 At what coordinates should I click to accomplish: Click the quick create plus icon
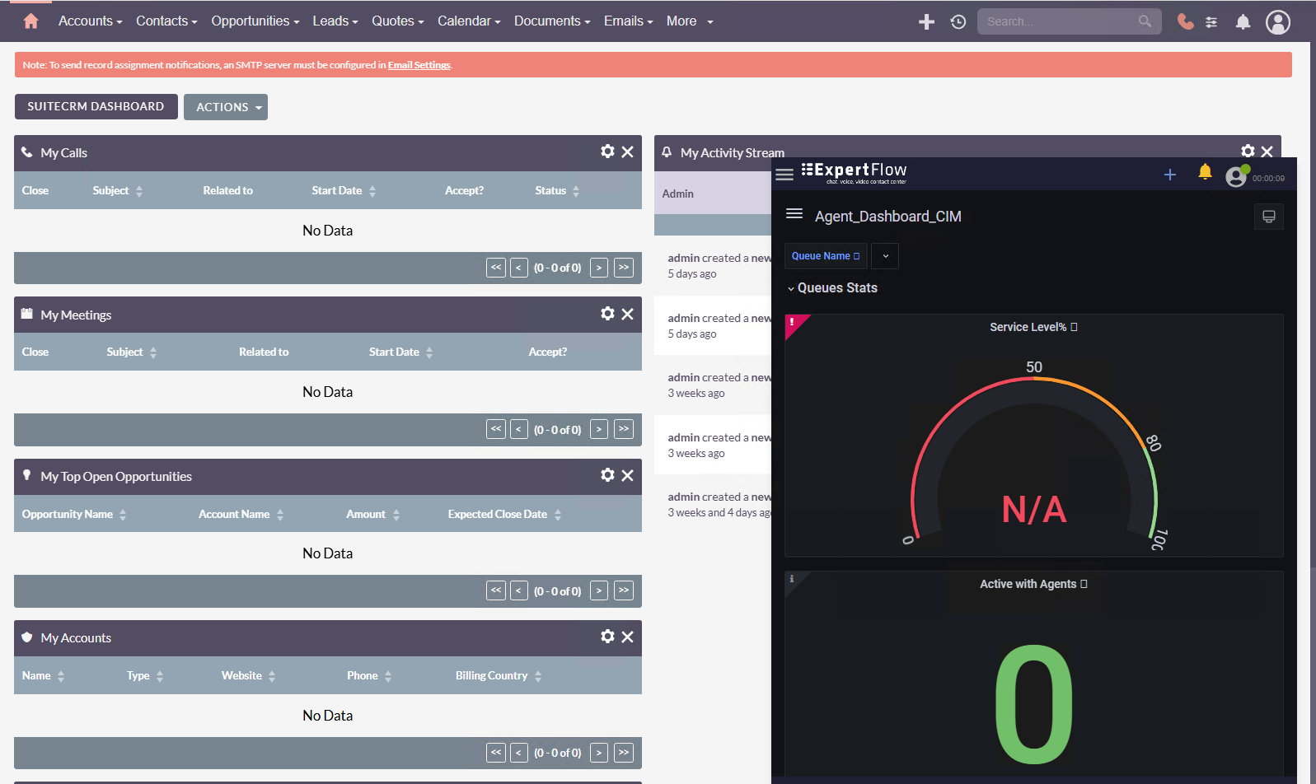coord(926,22)
